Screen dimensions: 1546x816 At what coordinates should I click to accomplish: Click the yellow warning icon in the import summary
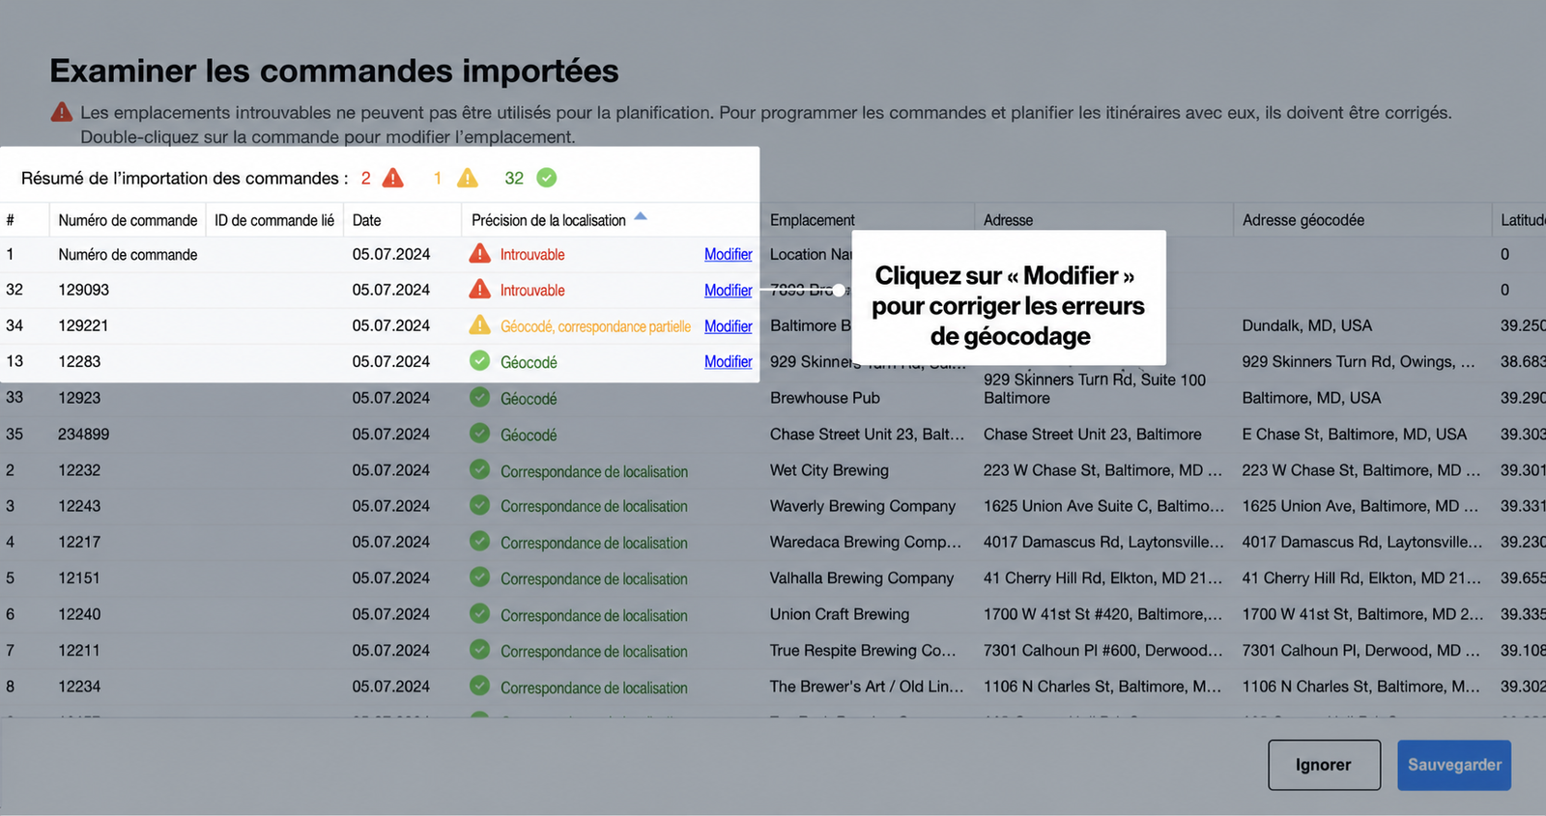click(468, 178)
